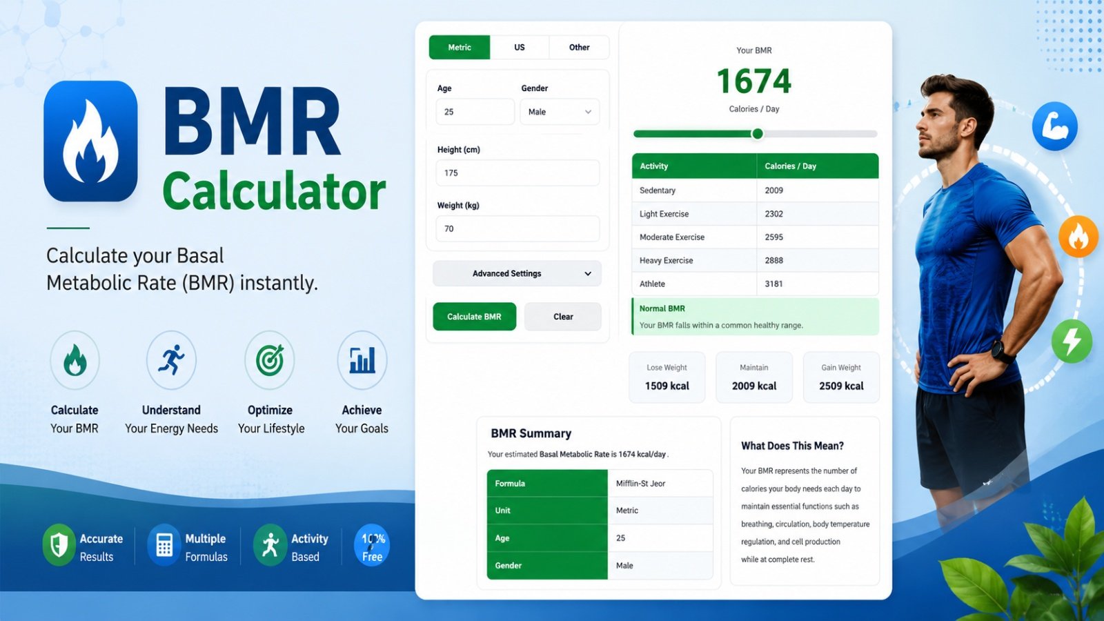Viewport: 1104px width, 621px height.
Task: Select the Metric units tab
Action: coord(460,48)
